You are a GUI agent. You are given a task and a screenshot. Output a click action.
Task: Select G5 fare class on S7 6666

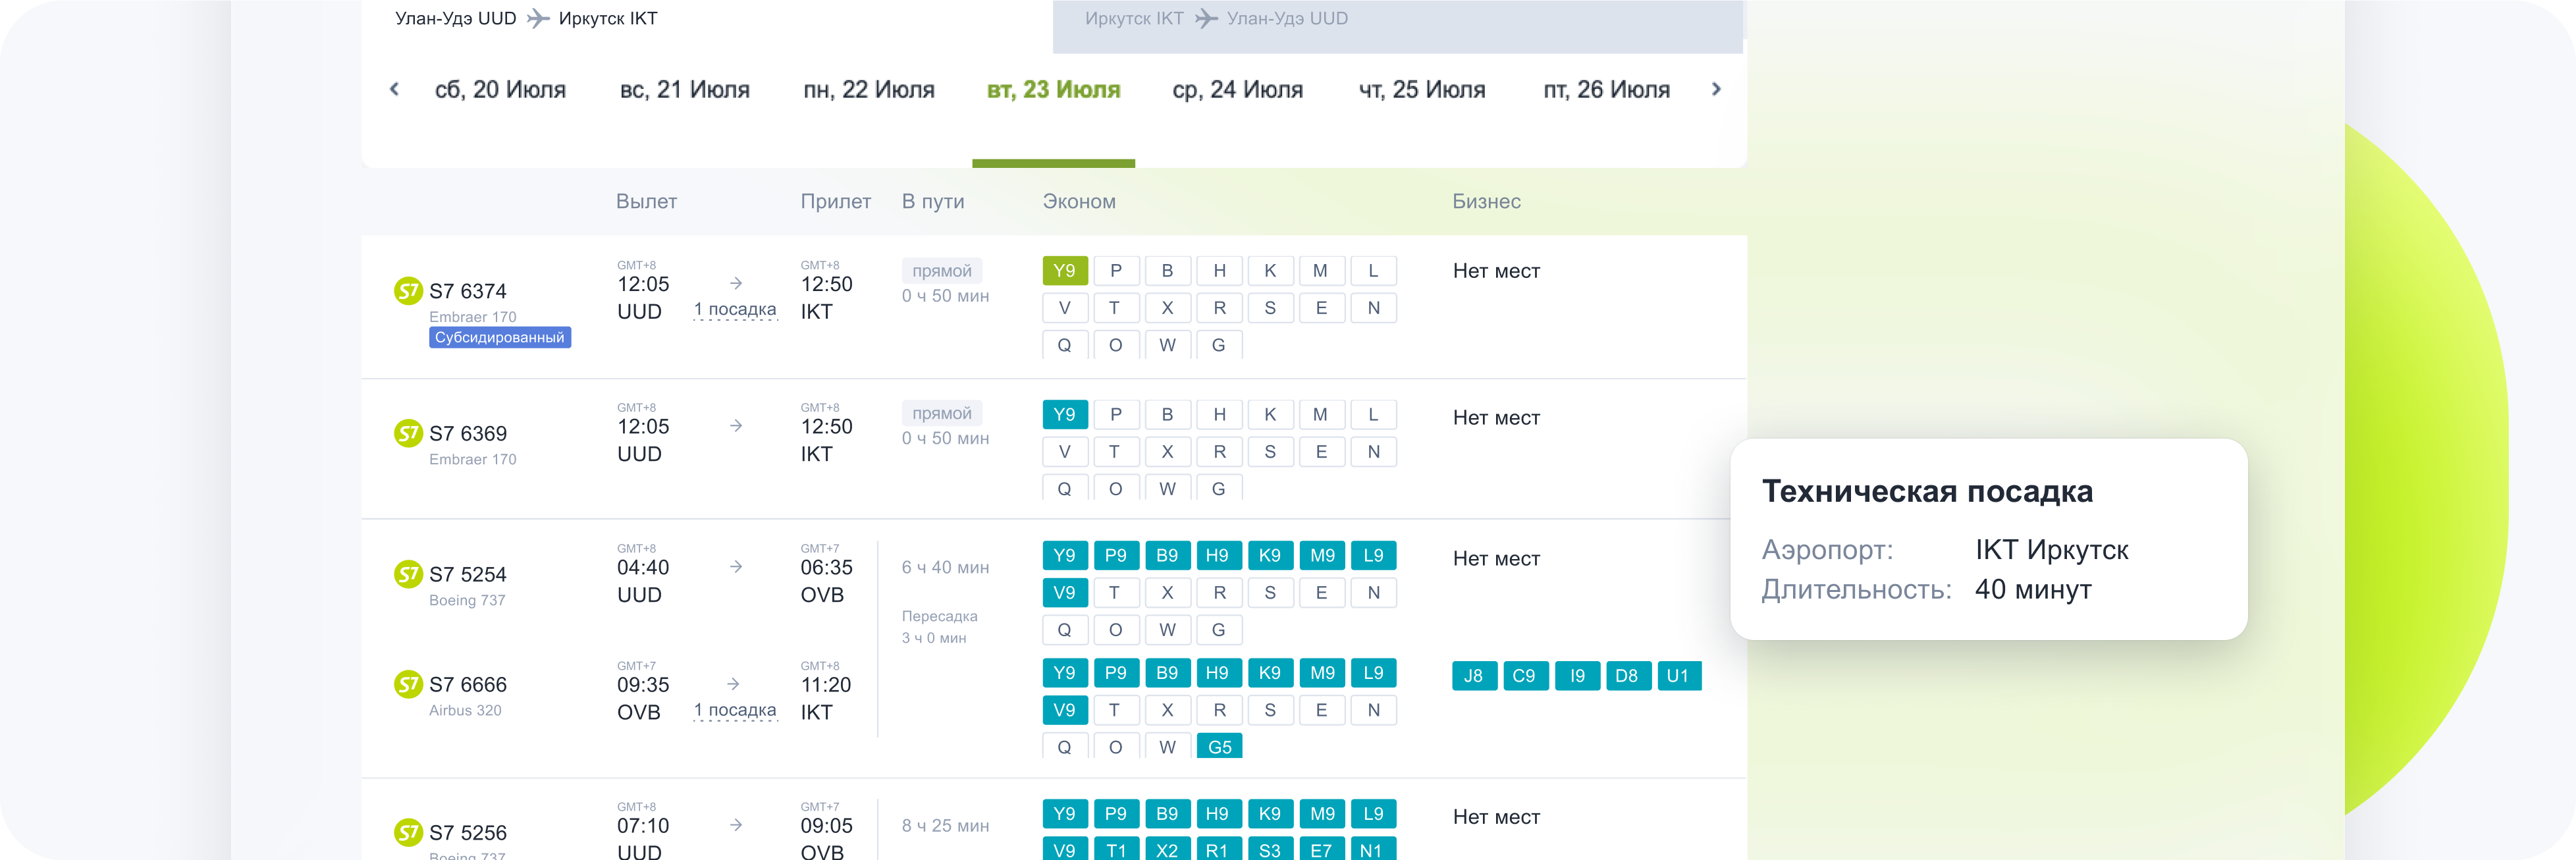(x=1219, y=746)
